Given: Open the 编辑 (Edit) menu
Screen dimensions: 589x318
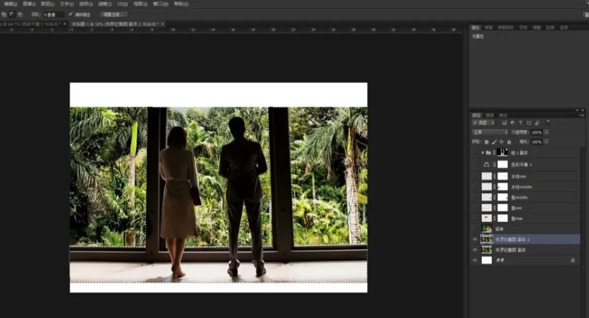Looking at the screenshot, I should click(10, 4).
